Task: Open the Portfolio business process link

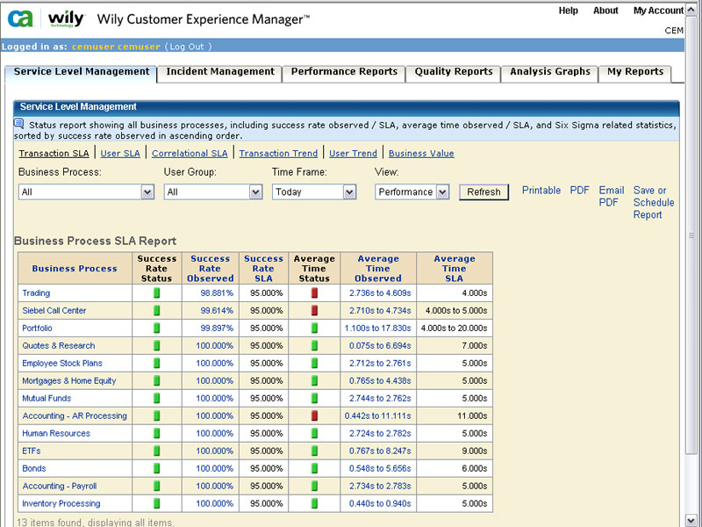Action: click(37, 328)
